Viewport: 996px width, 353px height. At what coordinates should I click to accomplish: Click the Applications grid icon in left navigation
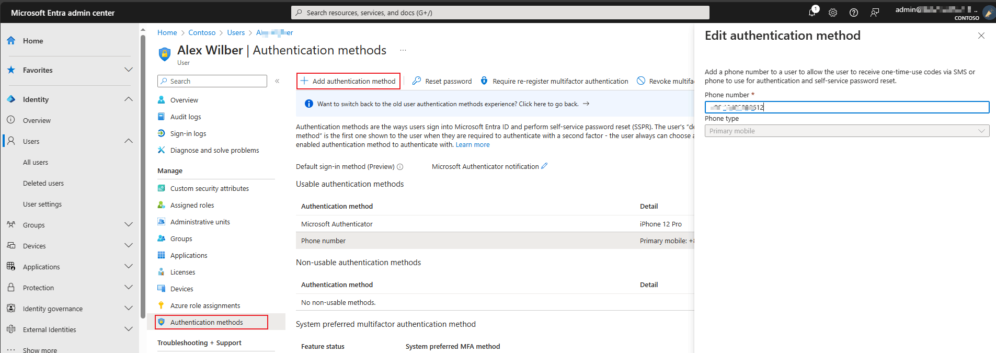pyautogui.click(x=11, y=266)
